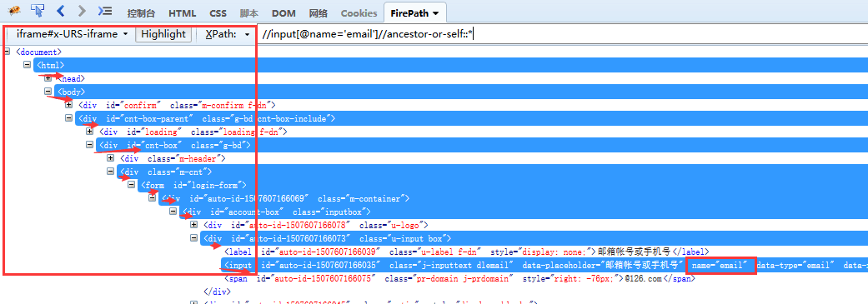The height and width of the screenshot is (304, 868).
Task: Collapse the cnt-box-parent div node
Action: [68, 118]
